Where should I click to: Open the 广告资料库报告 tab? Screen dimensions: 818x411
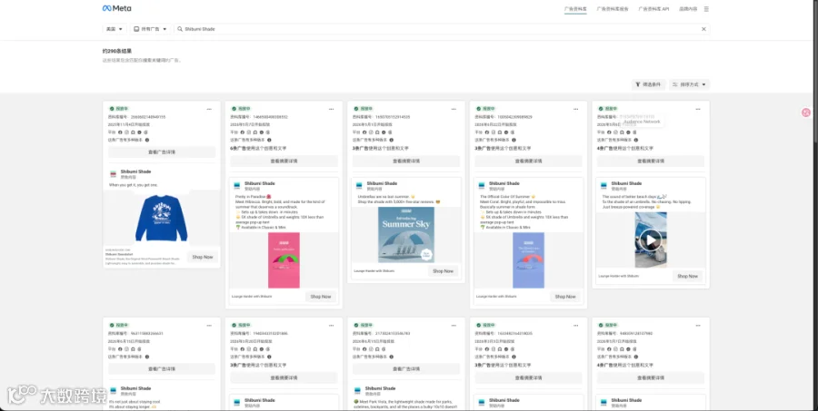(x=613, y=9)
